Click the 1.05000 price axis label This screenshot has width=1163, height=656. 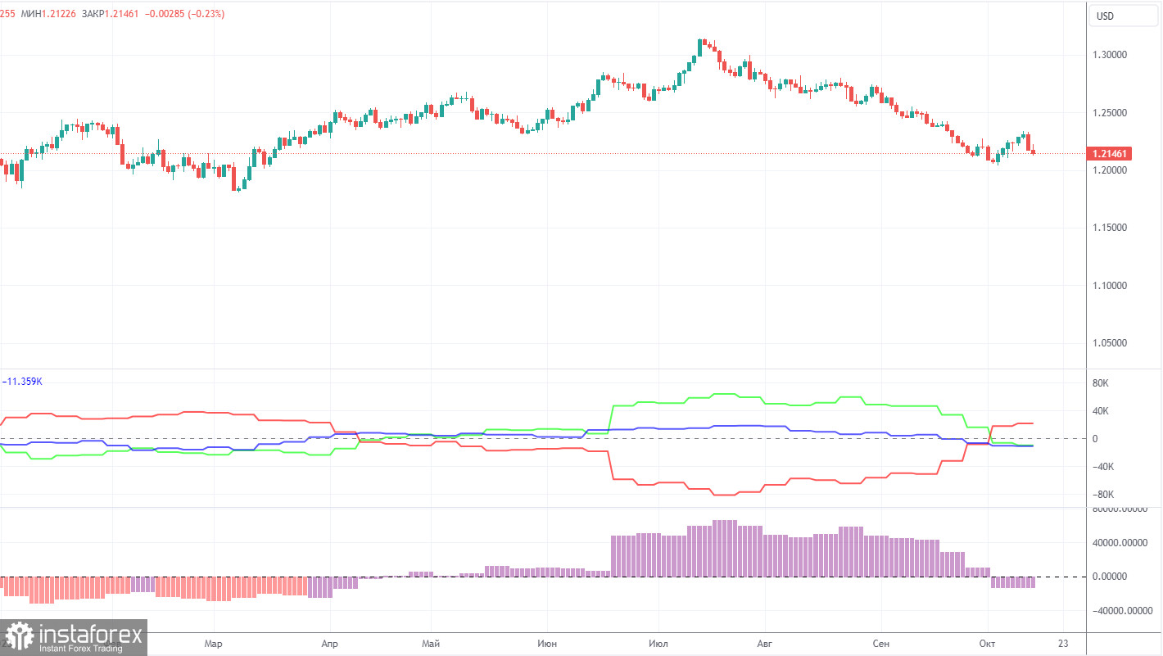point(1110,343)
